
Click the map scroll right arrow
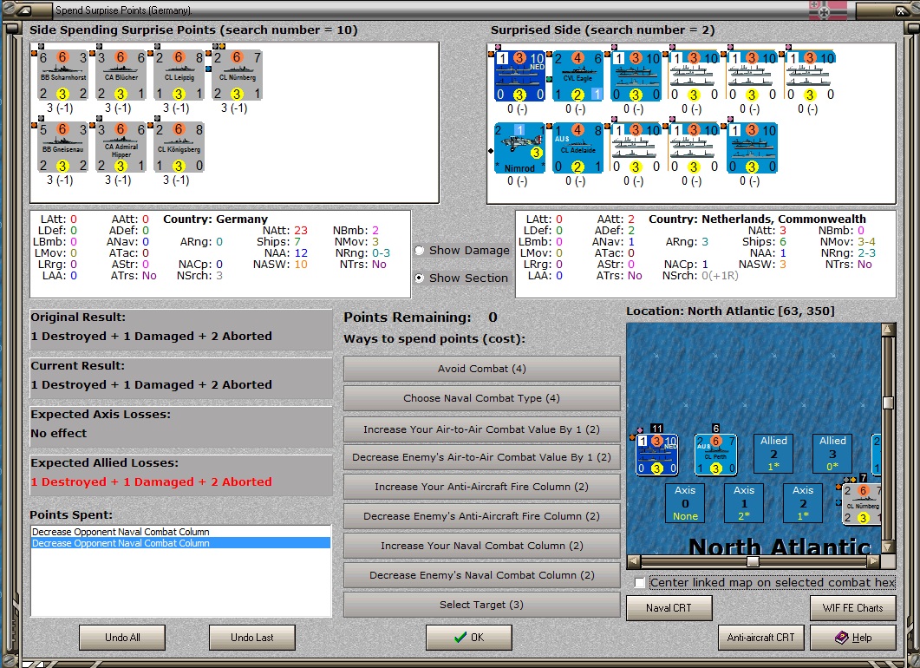874,562
